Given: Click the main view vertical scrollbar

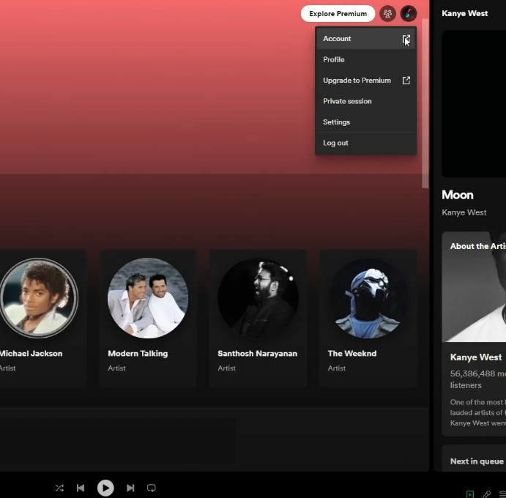Looking at the screenshot, I should point(425,103).
